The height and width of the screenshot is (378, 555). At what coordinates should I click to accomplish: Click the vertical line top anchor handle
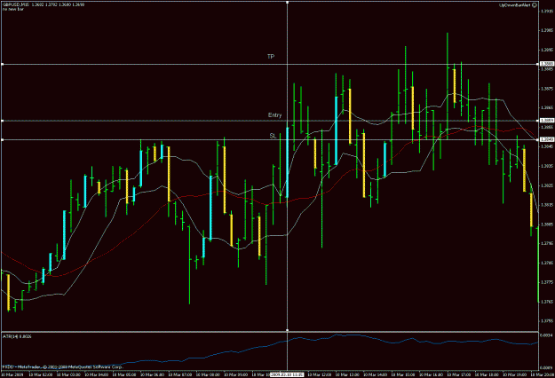click(287, 2)
